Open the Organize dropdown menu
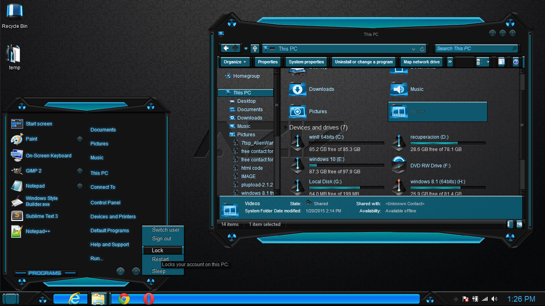The image size is (545, 306). click(235, 62)
